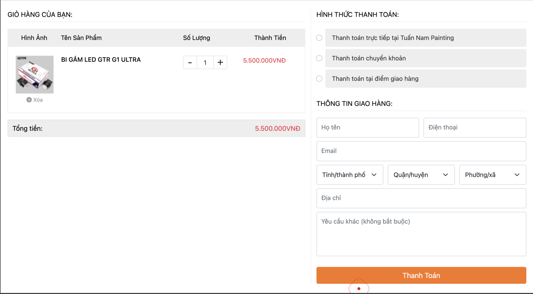Image resolution: width=533 pixels, height=294 pixels.
Task: Select radio for Thanh toán trực tiếp tại Tuấn Nam Painting
Action: 319,38
